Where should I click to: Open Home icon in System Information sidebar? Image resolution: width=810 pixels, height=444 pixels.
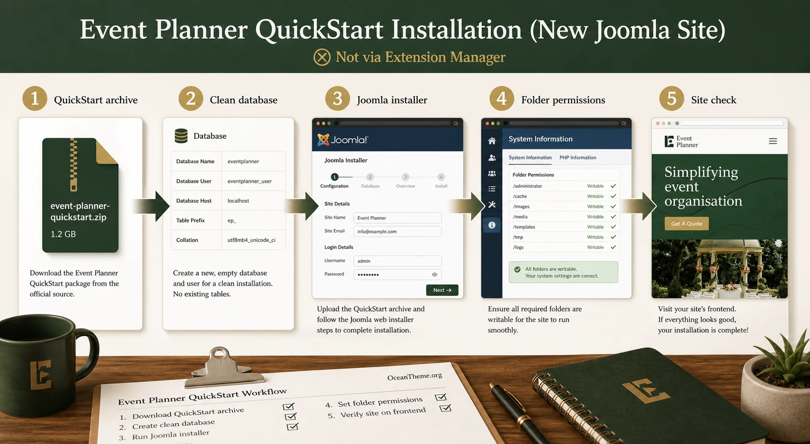[x=492, y=141]
